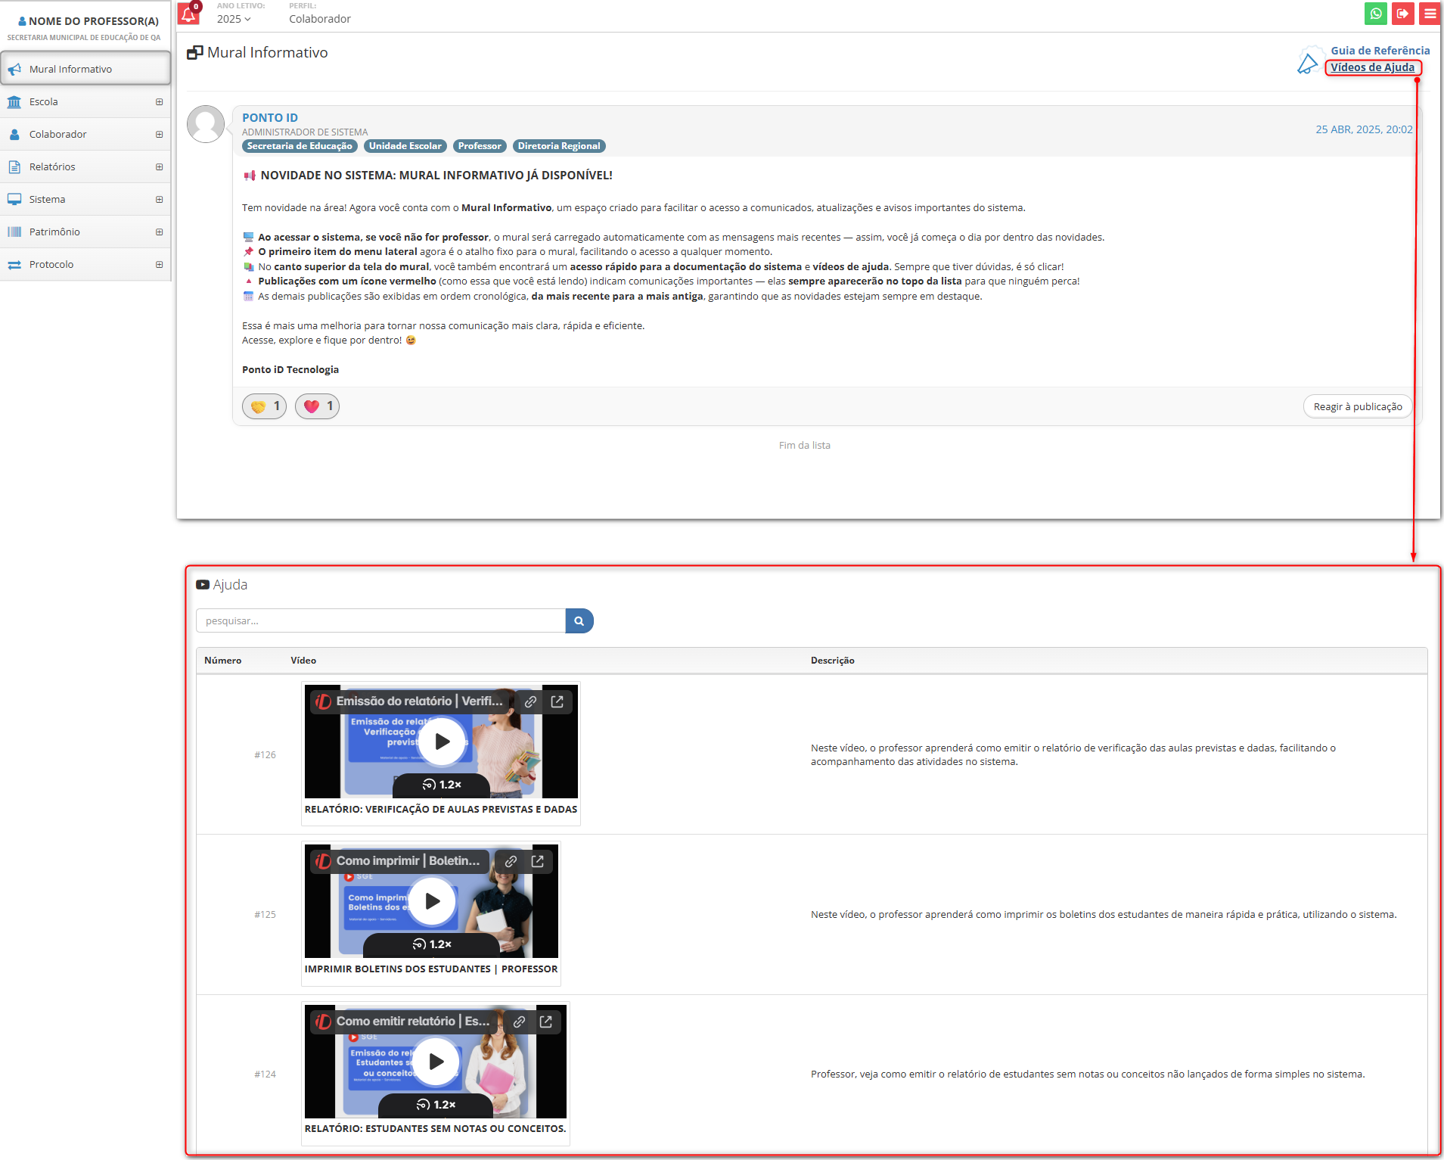This screenshot has height=1160, width=1444.
Task: Click the bank icon beside Escola
Action: 14,101
